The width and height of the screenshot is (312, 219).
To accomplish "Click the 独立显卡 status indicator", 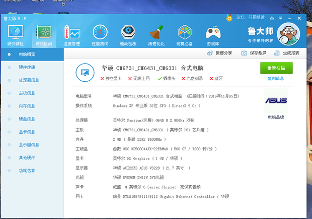I will coord(111,79).
